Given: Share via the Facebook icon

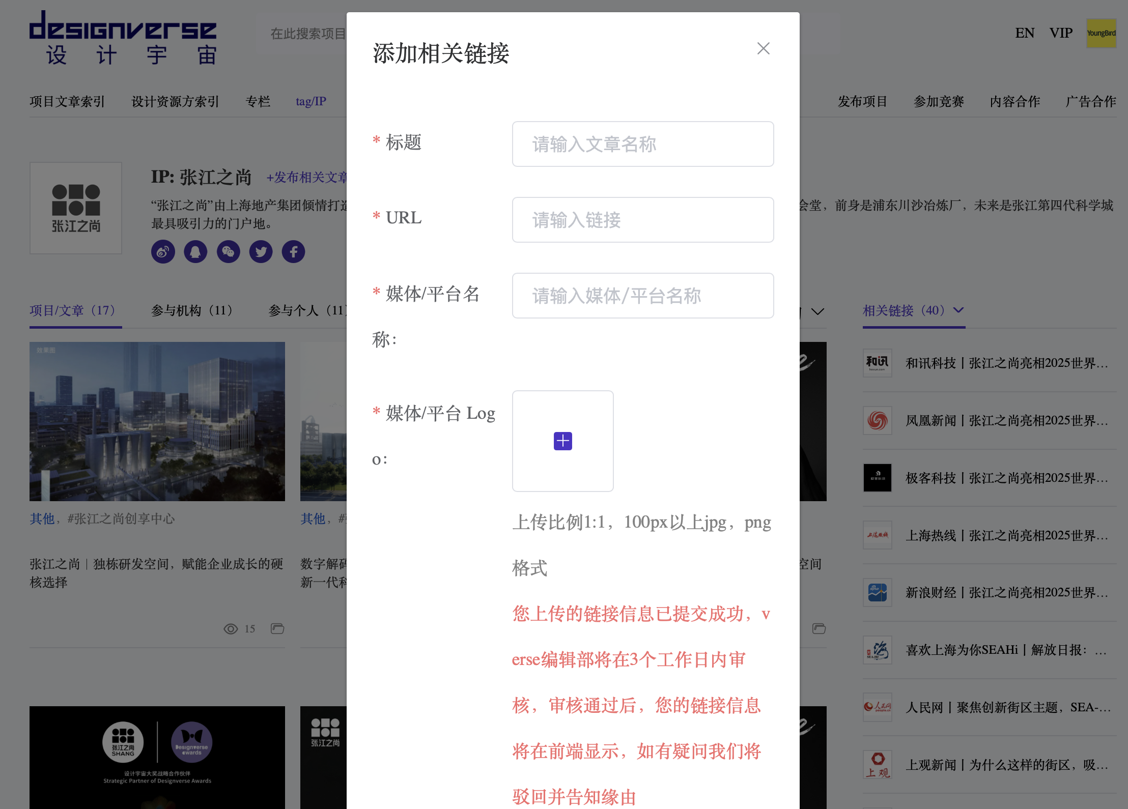Looking at the screenshot, I should (x=293, y=251).
